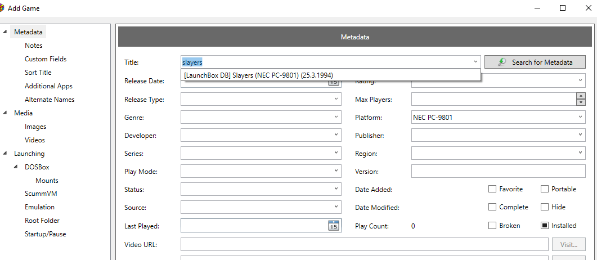
Task: Close the Add Game window
Action: point(587,8)
